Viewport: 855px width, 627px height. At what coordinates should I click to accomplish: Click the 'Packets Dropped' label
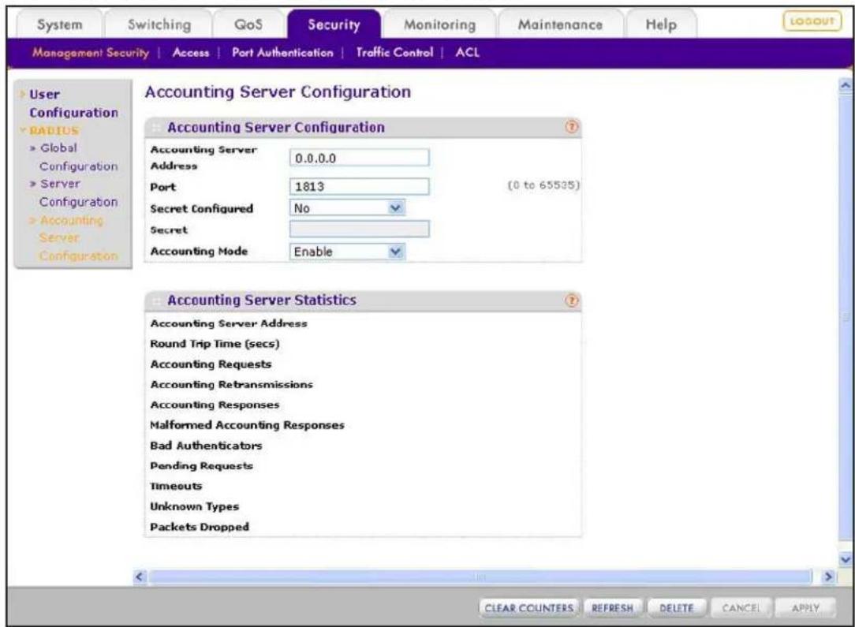[200, 527]
